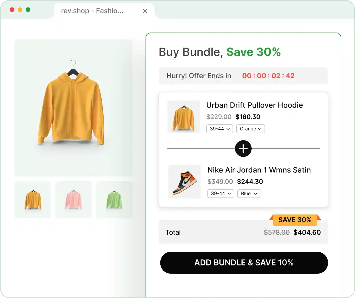Click the yellow traffic light button
Viewport: 355px width, 298px height.
tap(20, 9)
